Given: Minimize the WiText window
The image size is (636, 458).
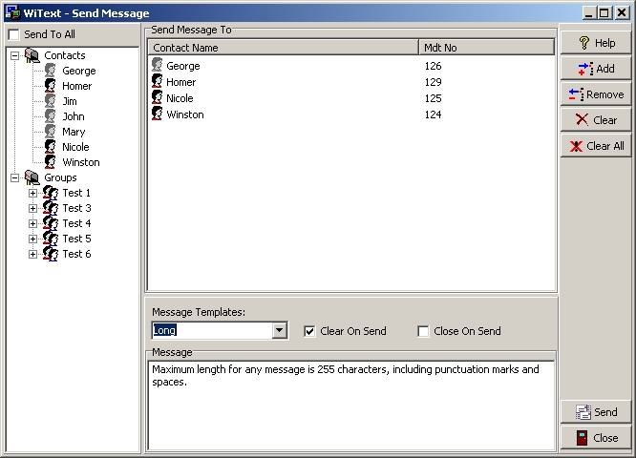Looking at the screenshot, I should coord(589,13).
